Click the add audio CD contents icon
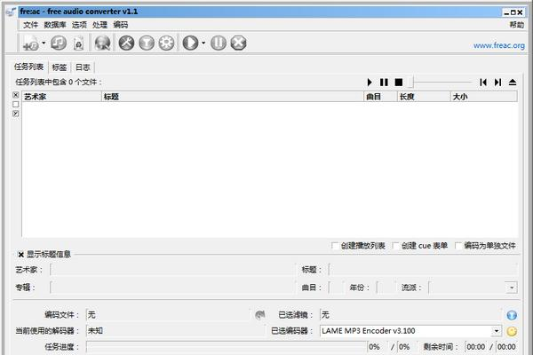The width and height of the screenshot is (533, 355). tap(59, 43)
